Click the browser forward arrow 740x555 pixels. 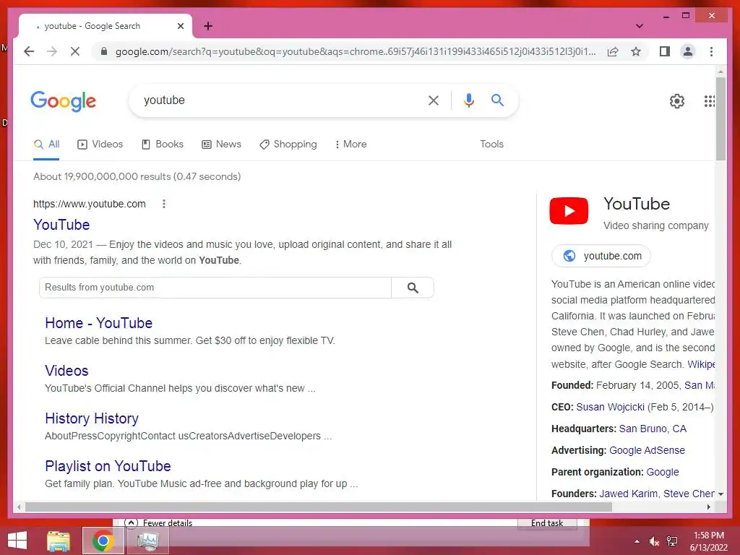[x=52, y=51]
